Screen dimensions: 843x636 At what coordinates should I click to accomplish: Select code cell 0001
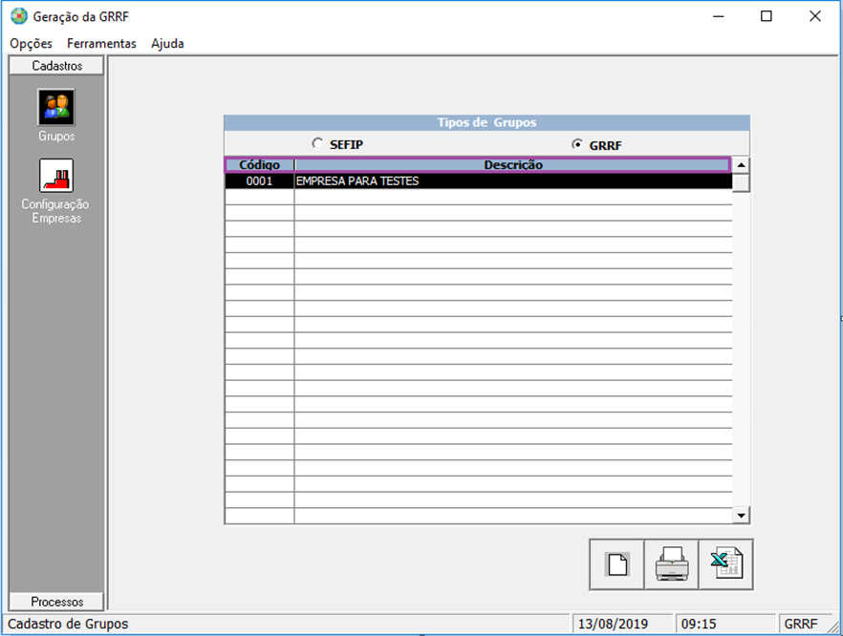pos(260,181)
